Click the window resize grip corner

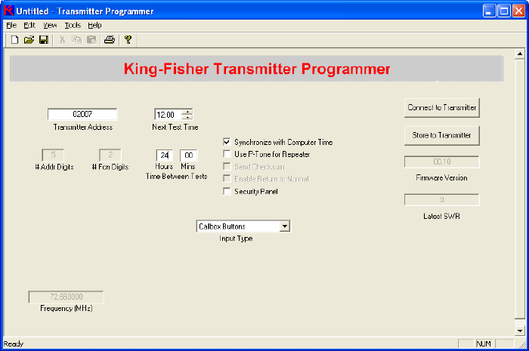522,344
